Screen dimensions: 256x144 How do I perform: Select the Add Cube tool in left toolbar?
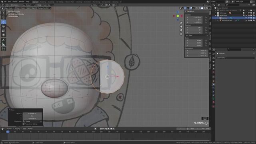point(4,49)
